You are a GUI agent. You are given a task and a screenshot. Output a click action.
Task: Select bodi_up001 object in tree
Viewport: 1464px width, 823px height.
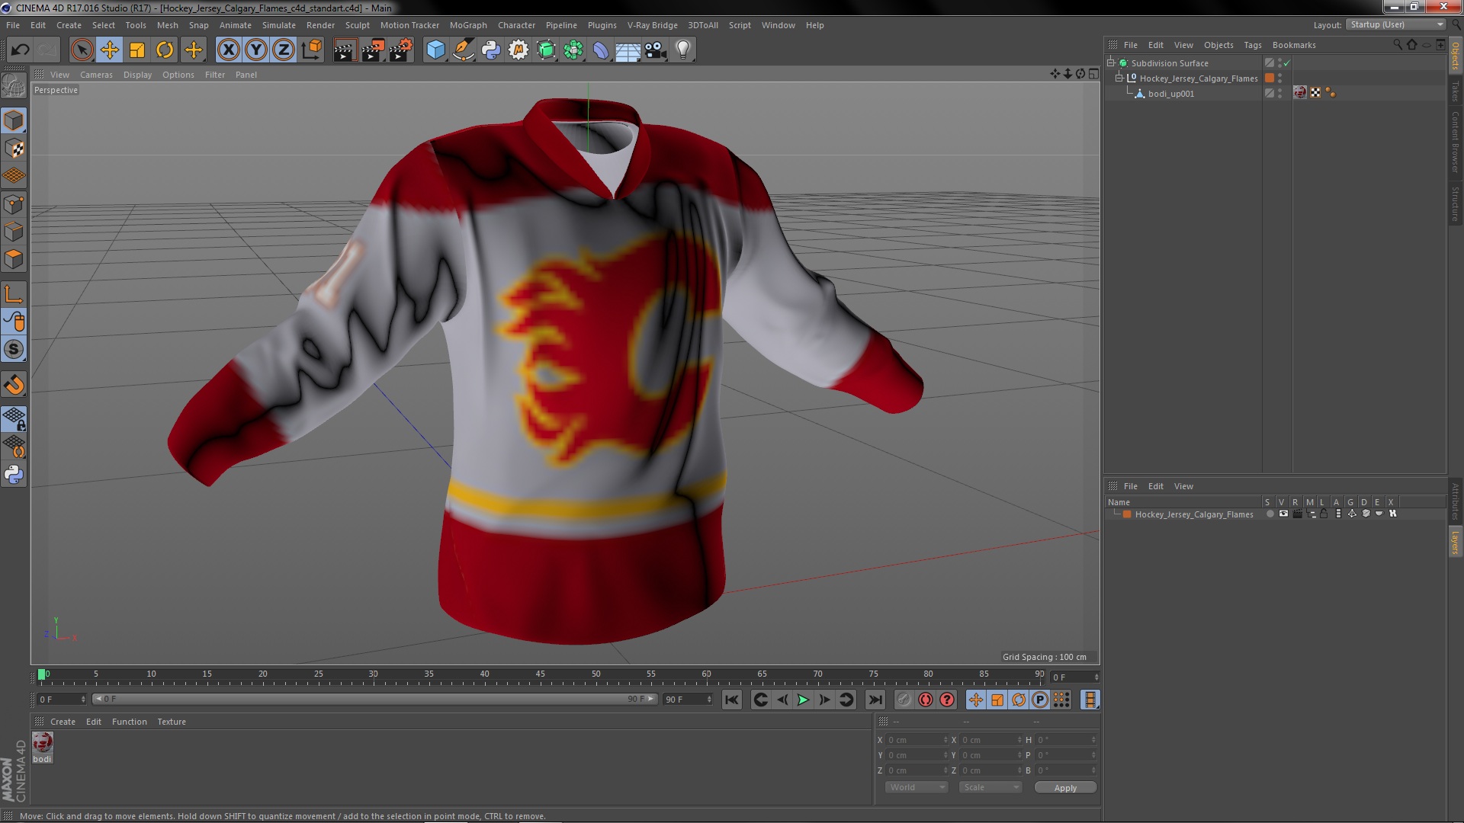click(x=1170, y=94)
